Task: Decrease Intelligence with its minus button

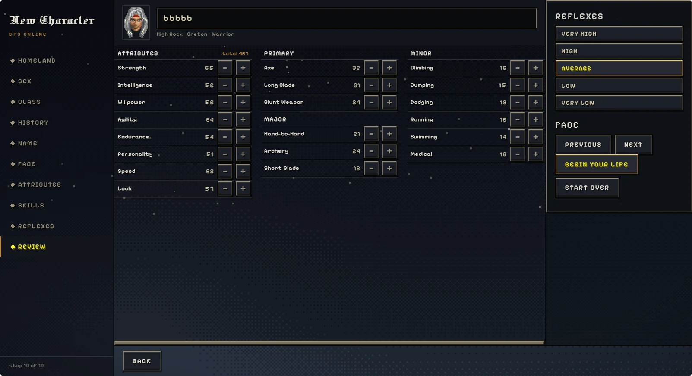Action: [x=225, y=85]
